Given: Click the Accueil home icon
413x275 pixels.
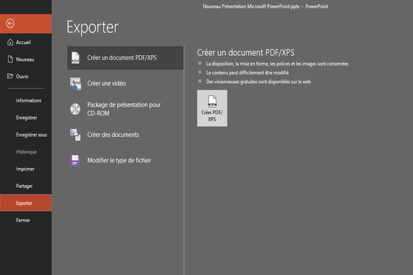Looking at the screenshot, I should point(10,42).
